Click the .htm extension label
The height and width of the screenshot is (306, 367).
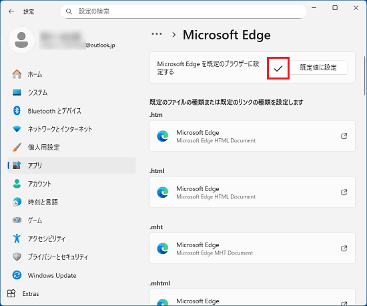tap(156, 115)
